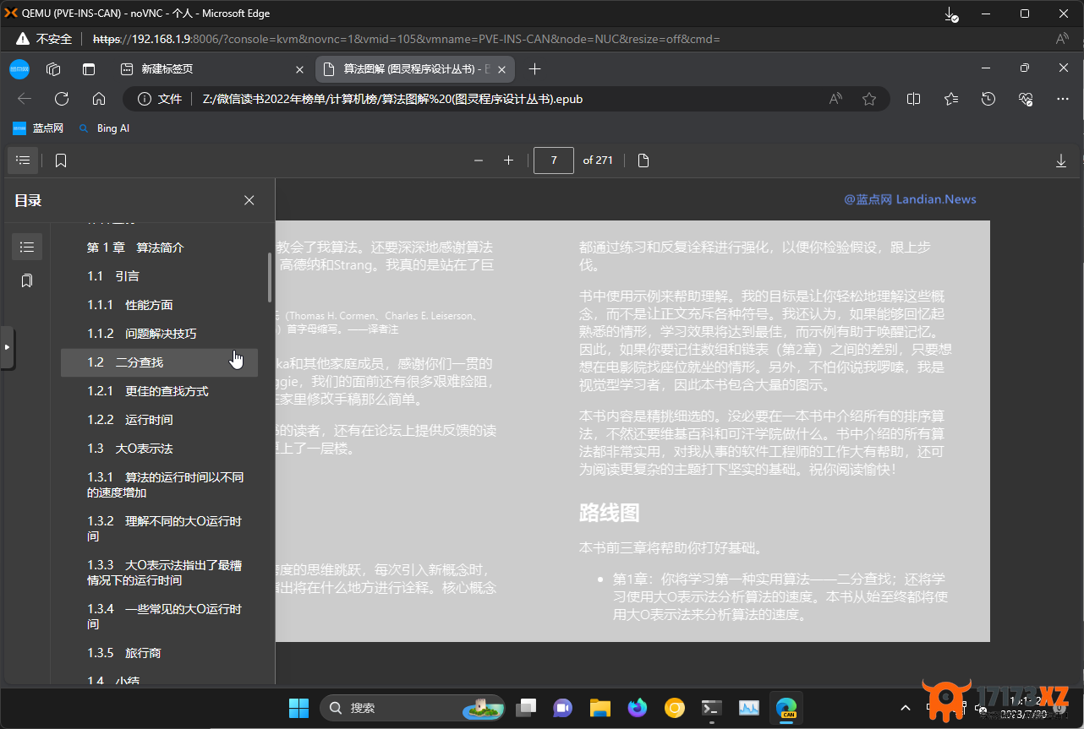Open the performance monitor taskbar app

point(749,708)
